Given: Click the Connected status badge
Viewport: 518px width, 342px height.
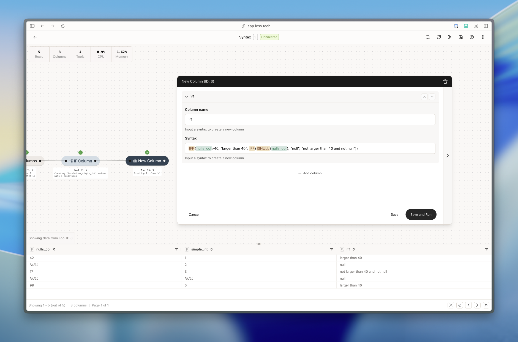Looking at the screenshot, I should tap(269, 37).
